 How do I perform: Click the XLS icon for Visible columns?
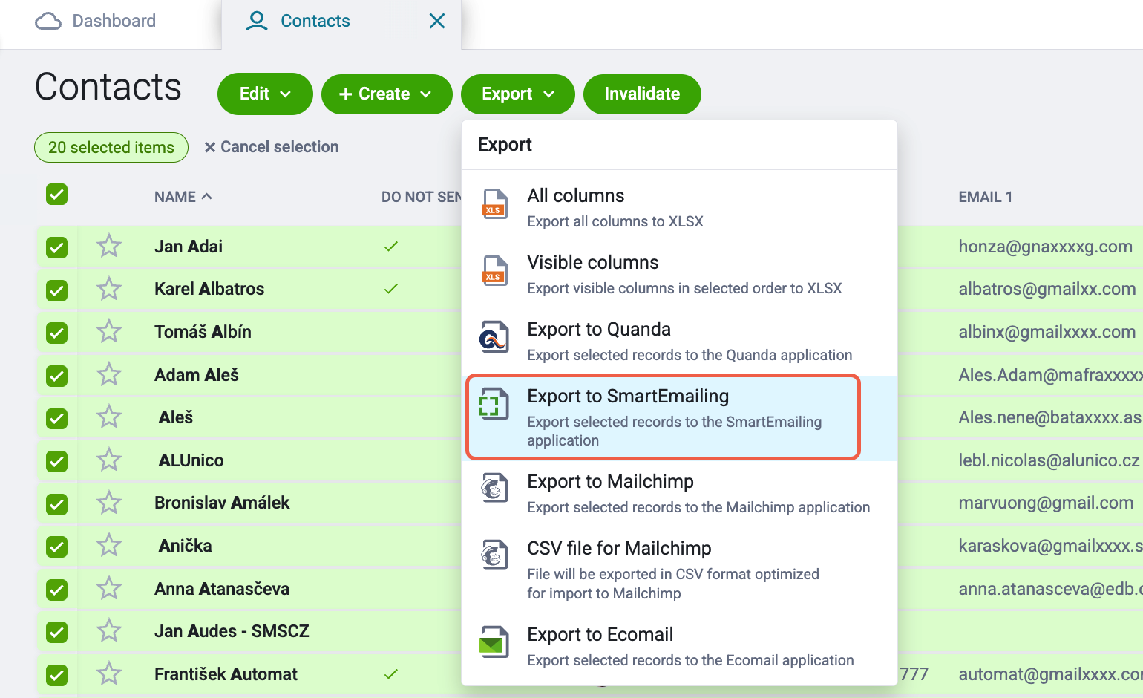[494, 271]
